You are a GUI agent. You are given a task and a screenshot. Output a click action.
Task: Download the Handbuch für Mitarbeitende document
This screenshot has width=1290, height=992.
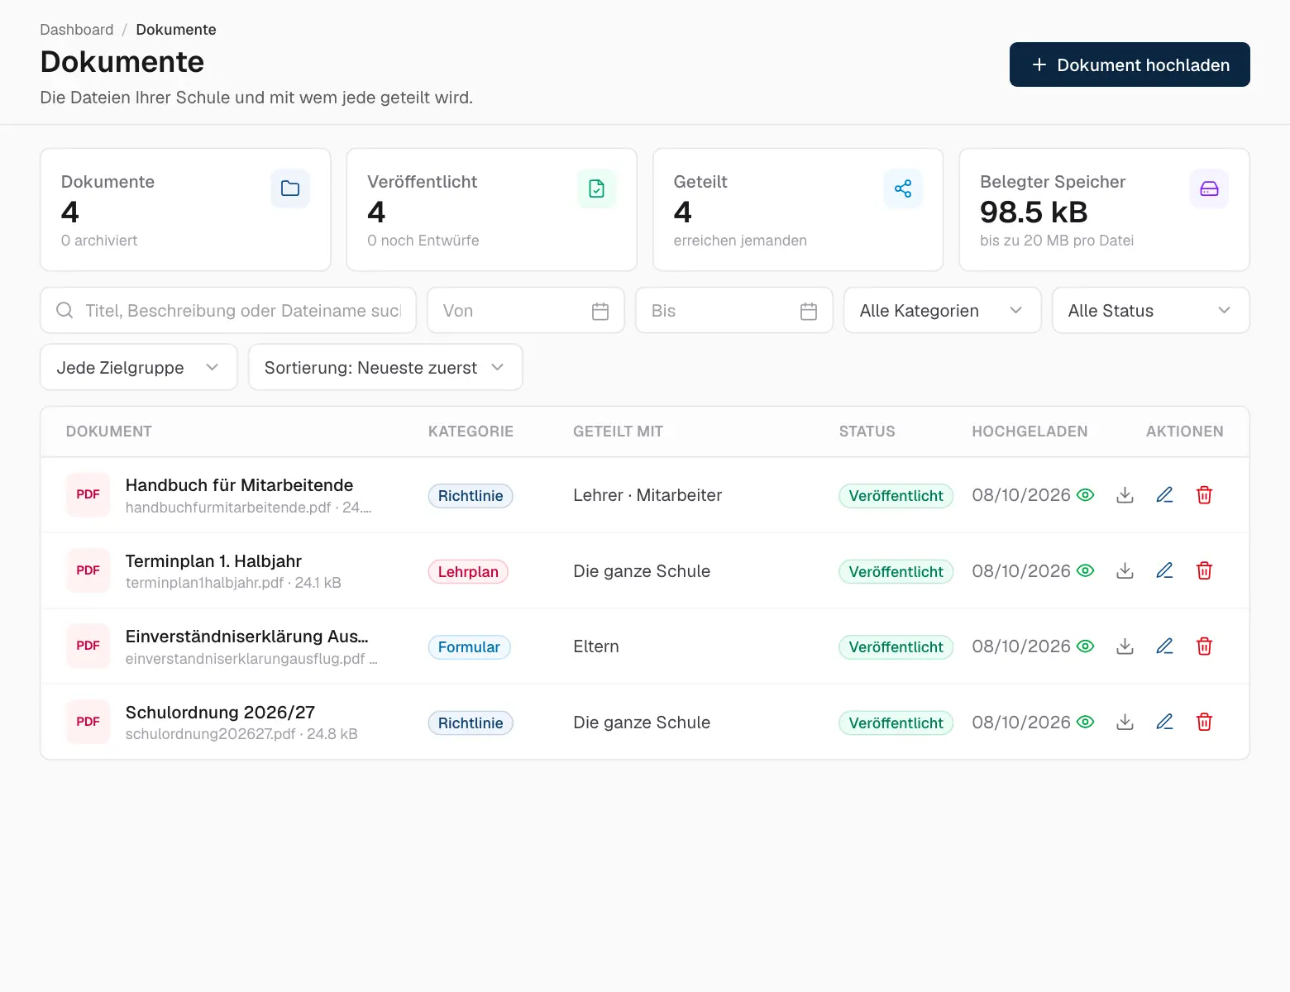tap(1125, 495)
